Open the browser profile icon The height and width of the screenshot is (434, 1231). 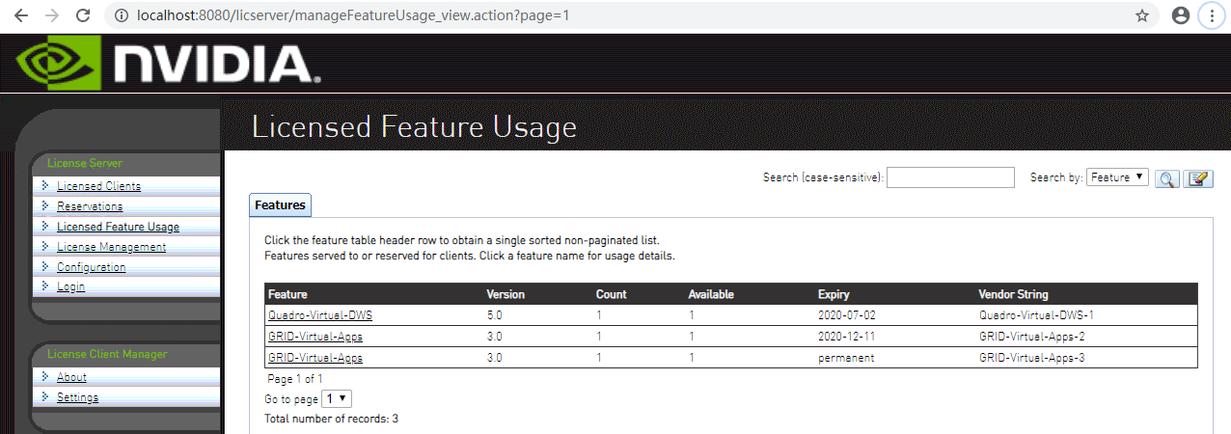(1180, 15)
